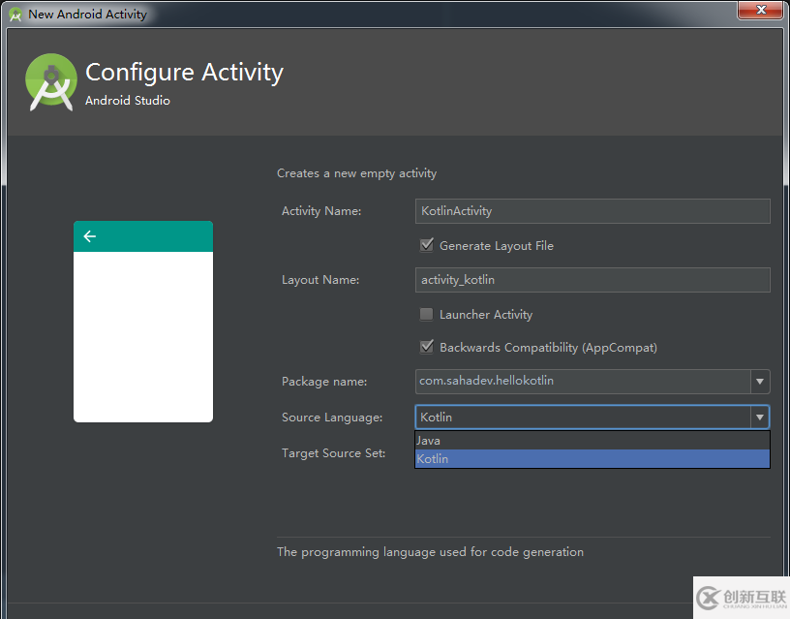The height and width of the screenshot is (619, 790).
Task: Click the Source Language combo box showing Kotlin
Action: (592, 417)
